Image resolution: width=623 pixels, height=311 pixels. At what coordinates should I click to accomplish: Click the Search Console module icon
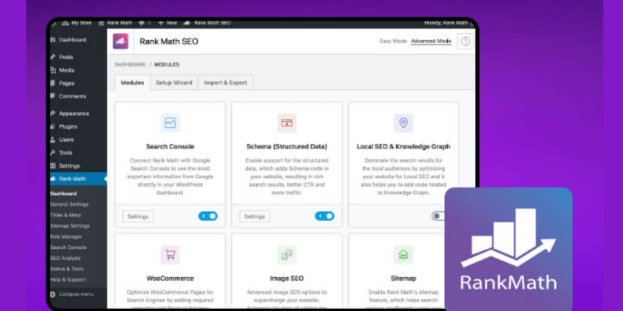(170, 123)
